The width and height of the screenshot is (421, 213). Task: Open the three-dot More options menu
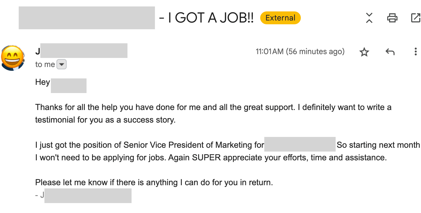(415, 52)
